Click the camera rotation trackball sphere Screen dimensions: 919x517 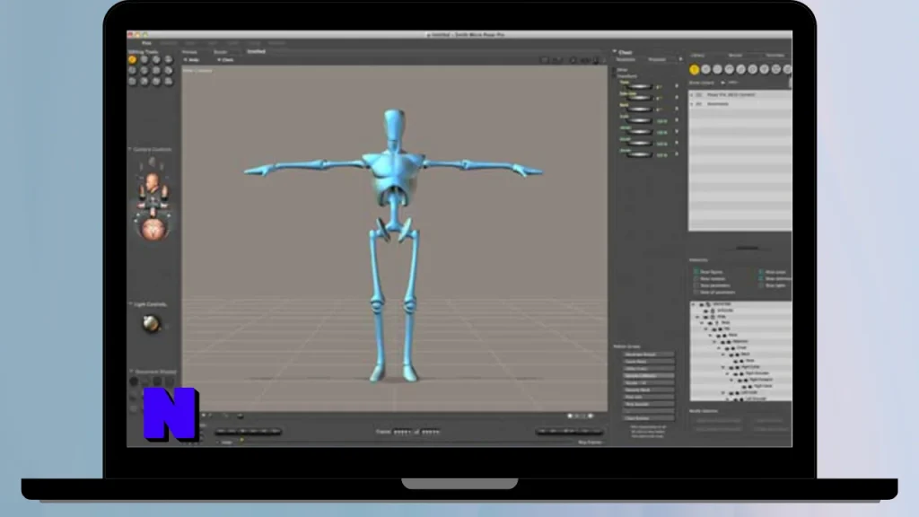pos(153,229)
